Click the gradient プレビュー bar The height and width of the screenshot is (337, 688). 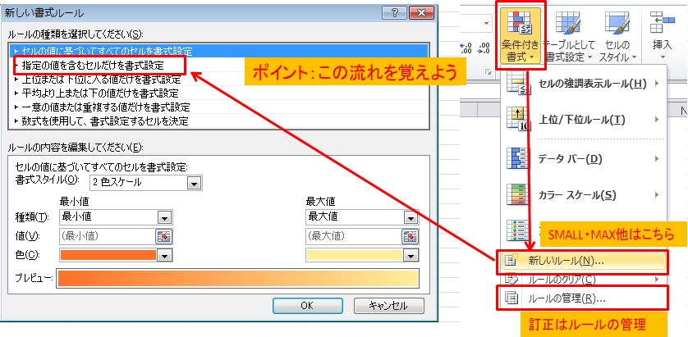pos(238,279)
